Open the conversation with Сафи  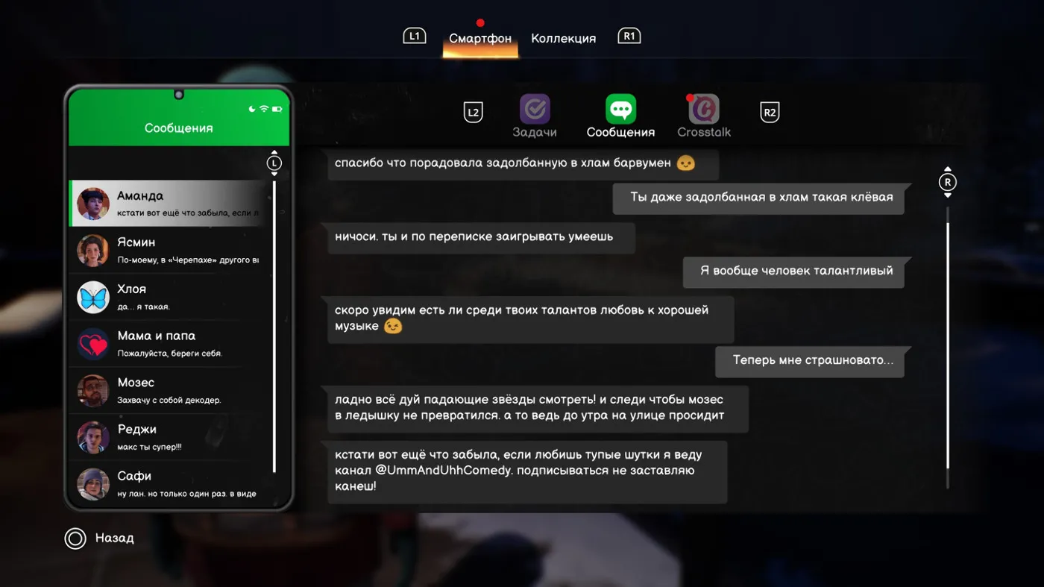coord(172,484)
